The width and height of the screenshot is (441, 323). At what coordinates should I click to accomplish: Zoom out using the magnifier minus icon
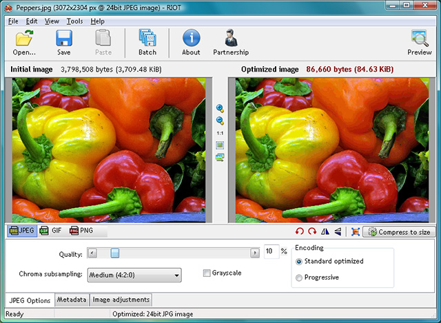pos(220,121)
